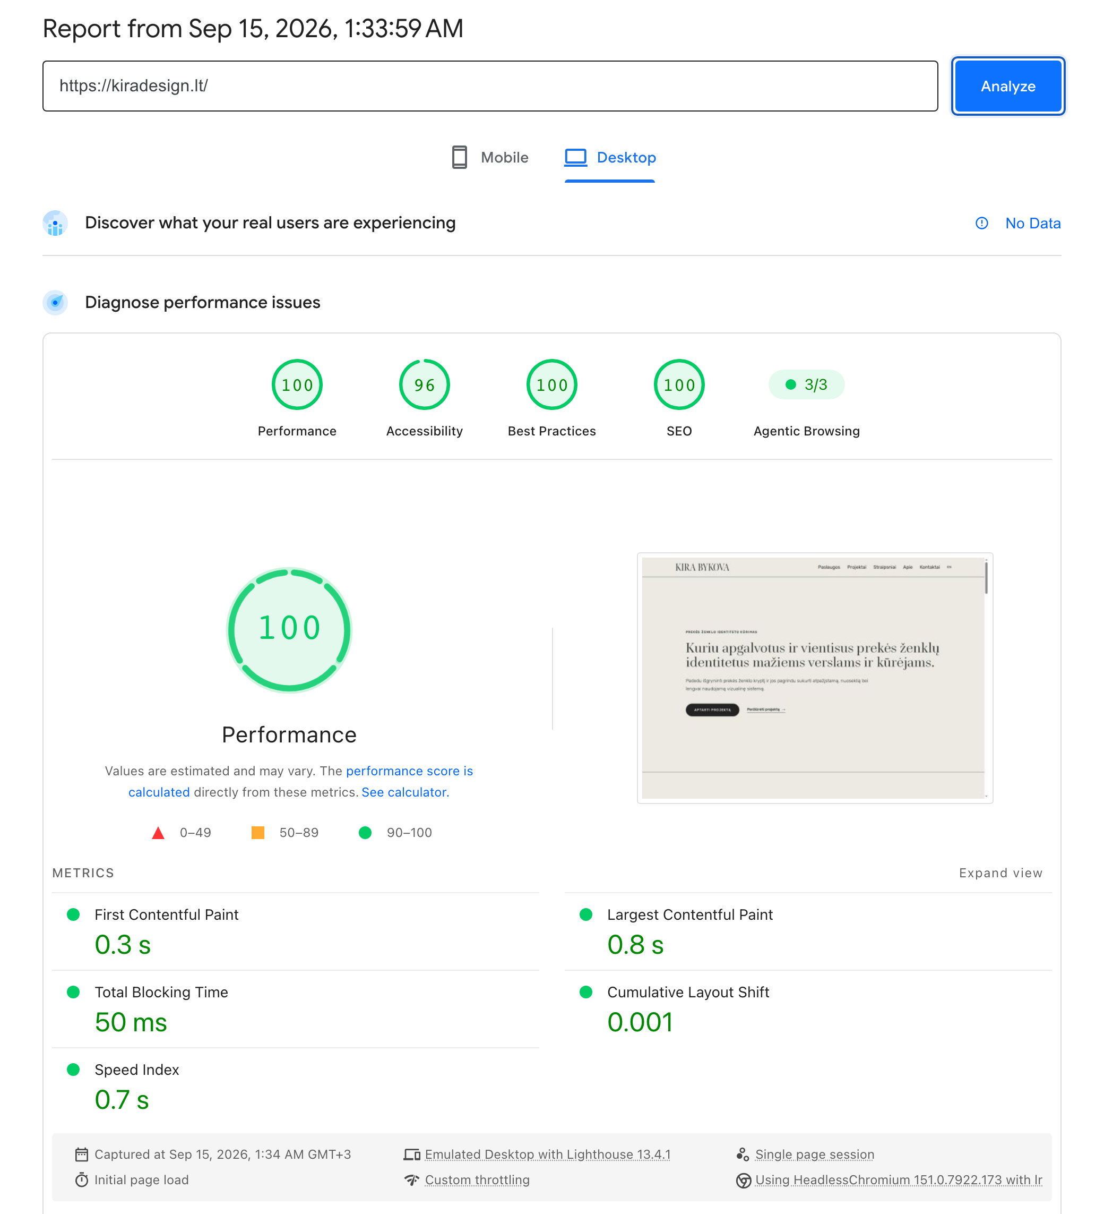Image resolution: width=1104 pixels, height=1214 pixels.
Task: Click the orange square 50–89 legend icon
Action: (257, 833)
